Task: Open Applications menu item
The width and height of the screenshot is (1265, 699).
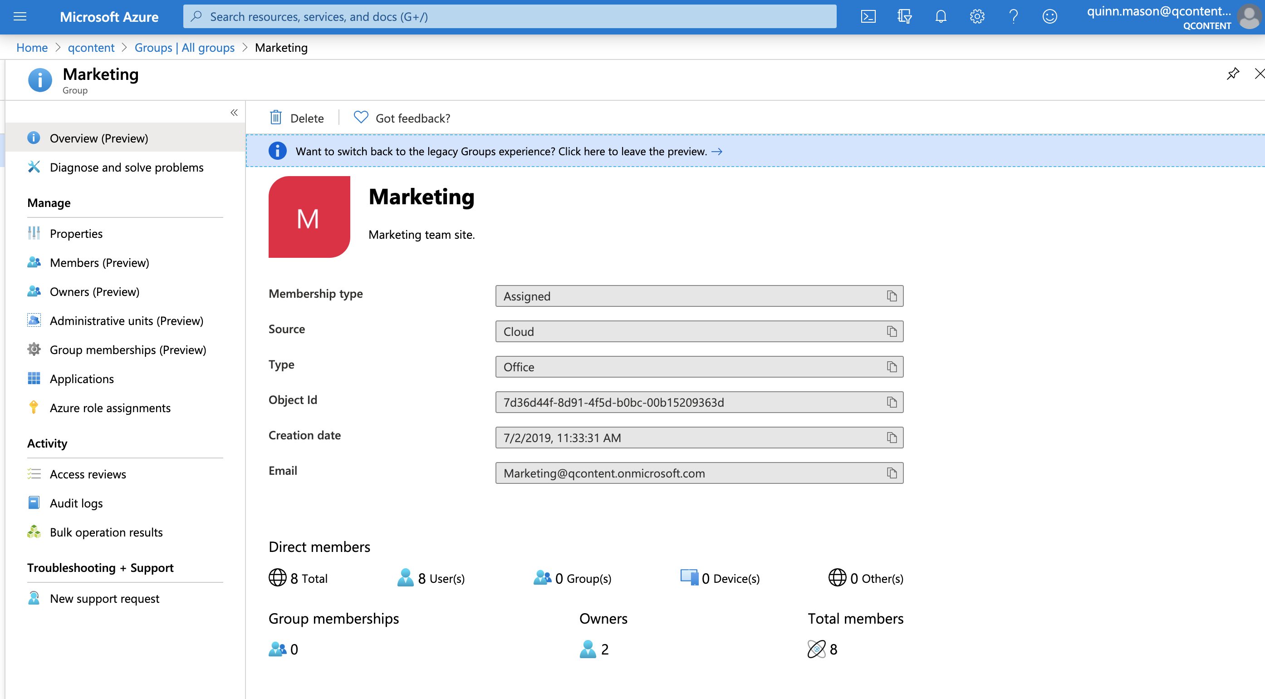Action: 125,378
